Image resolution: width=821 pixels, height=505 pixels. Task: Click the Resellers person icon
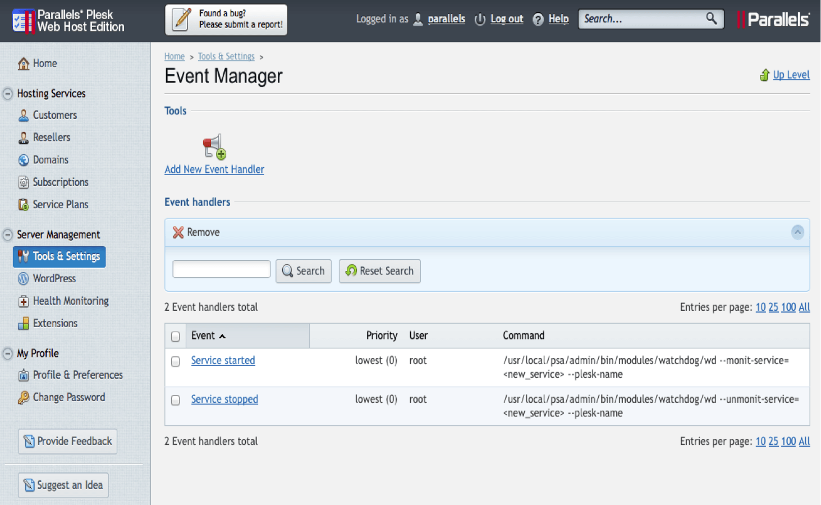click(24, 138)
